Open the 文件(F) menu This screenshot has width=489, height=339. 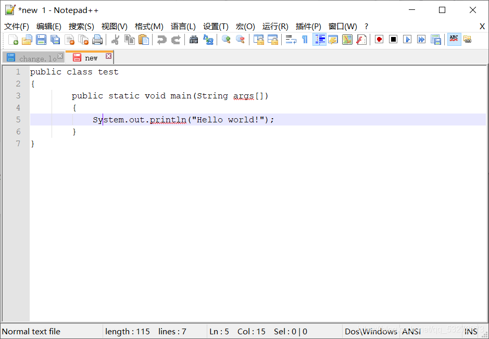pos(17,27)
